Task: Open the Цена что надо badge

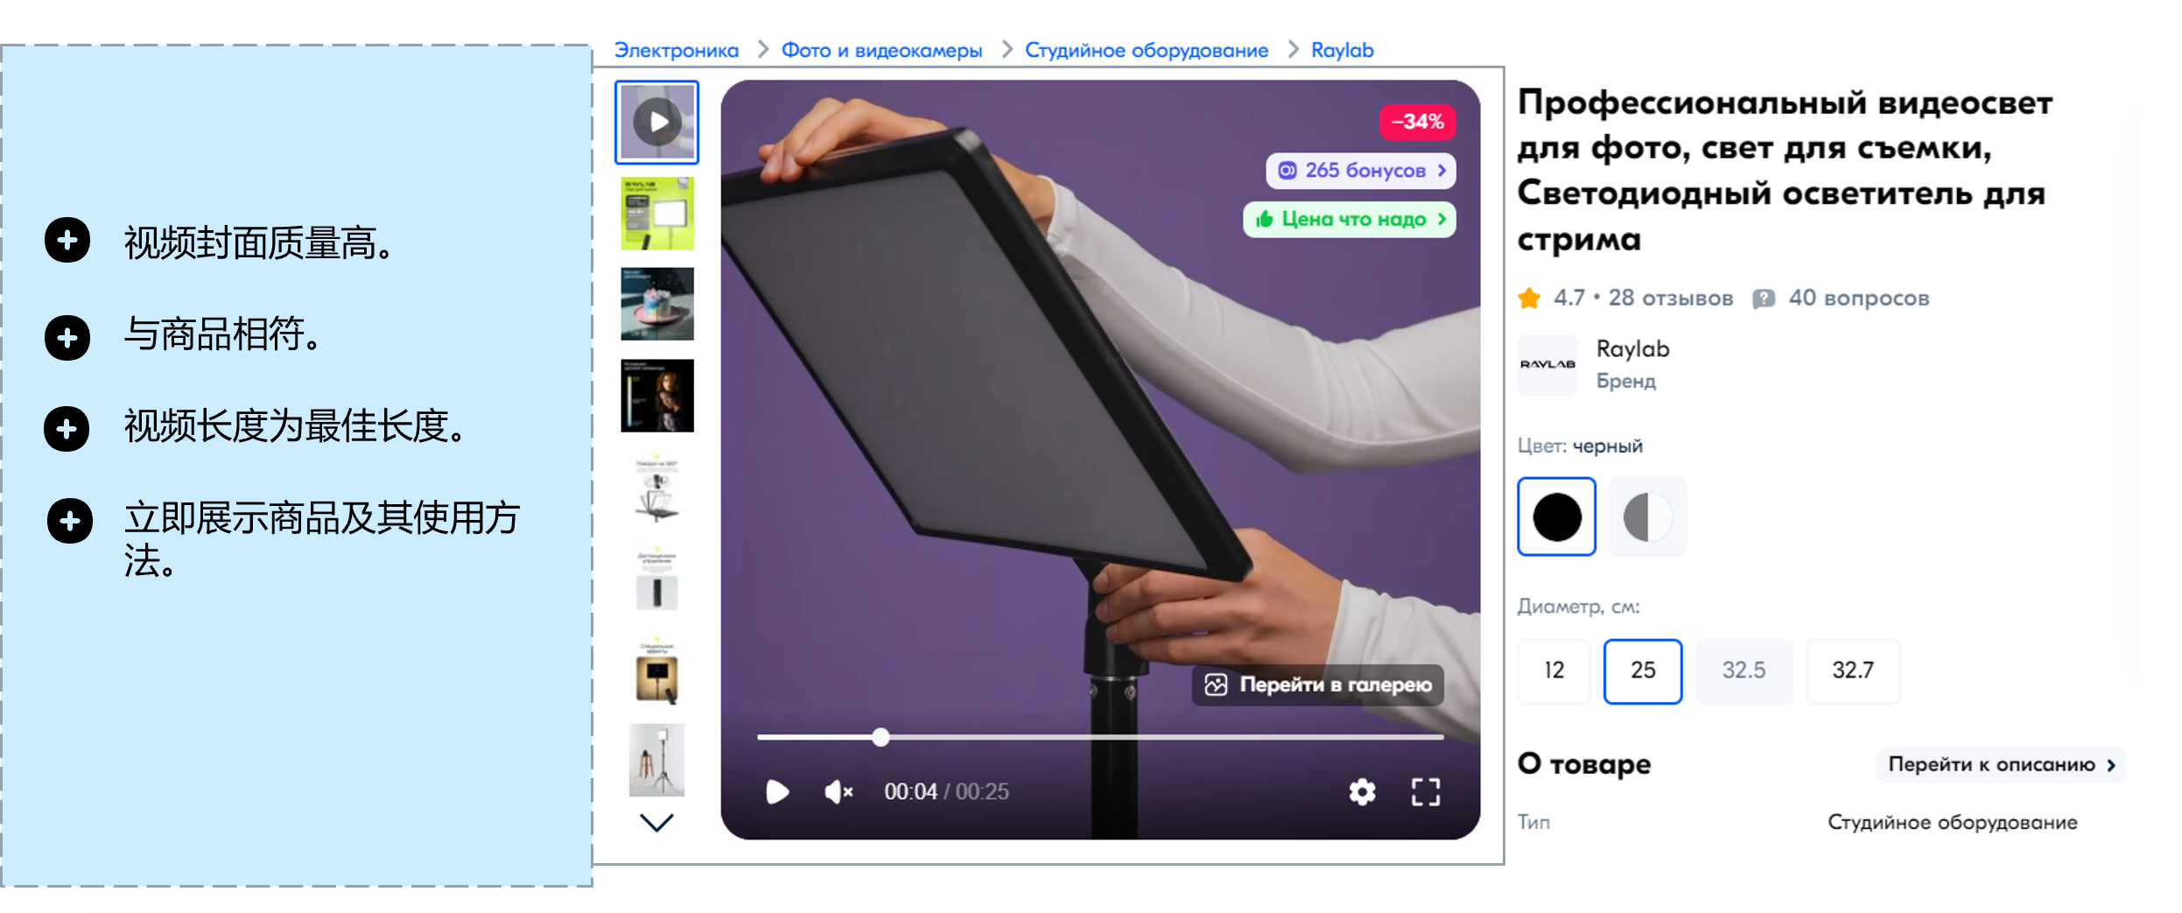Action: click(1349, 220)
